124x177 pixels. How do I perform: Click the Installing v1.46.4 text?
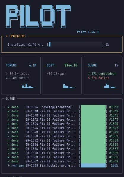26,44
